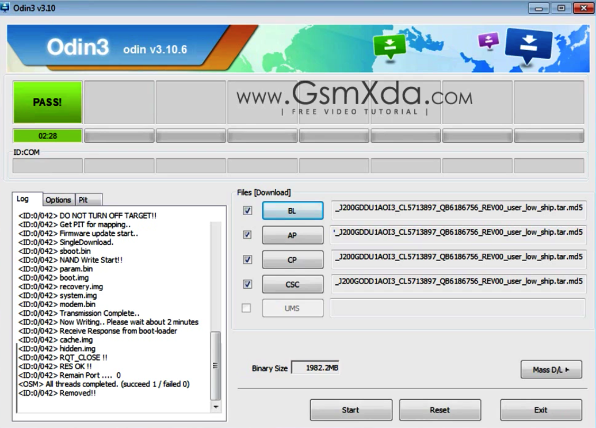The image size is (596, 428).
Task: Click the empty UMS file path field
Action: click(458, 308)
